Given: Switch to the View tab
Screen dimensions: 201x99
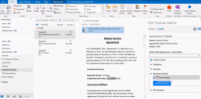Looking at the screenshot, I should [46, 2].
